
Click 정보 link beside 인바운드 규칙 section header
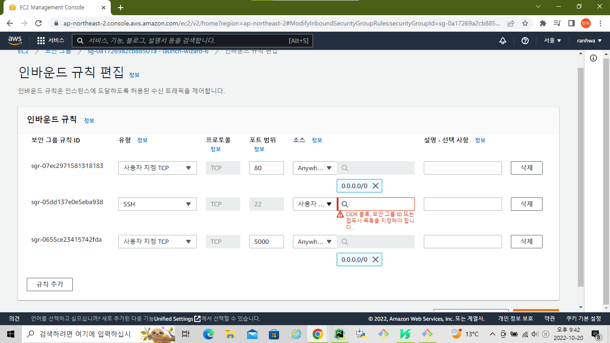[x=89, y=121]
